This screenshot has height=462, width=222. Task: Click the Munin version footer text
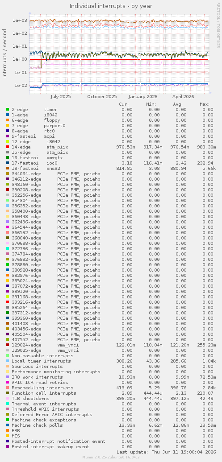[111, 457]
